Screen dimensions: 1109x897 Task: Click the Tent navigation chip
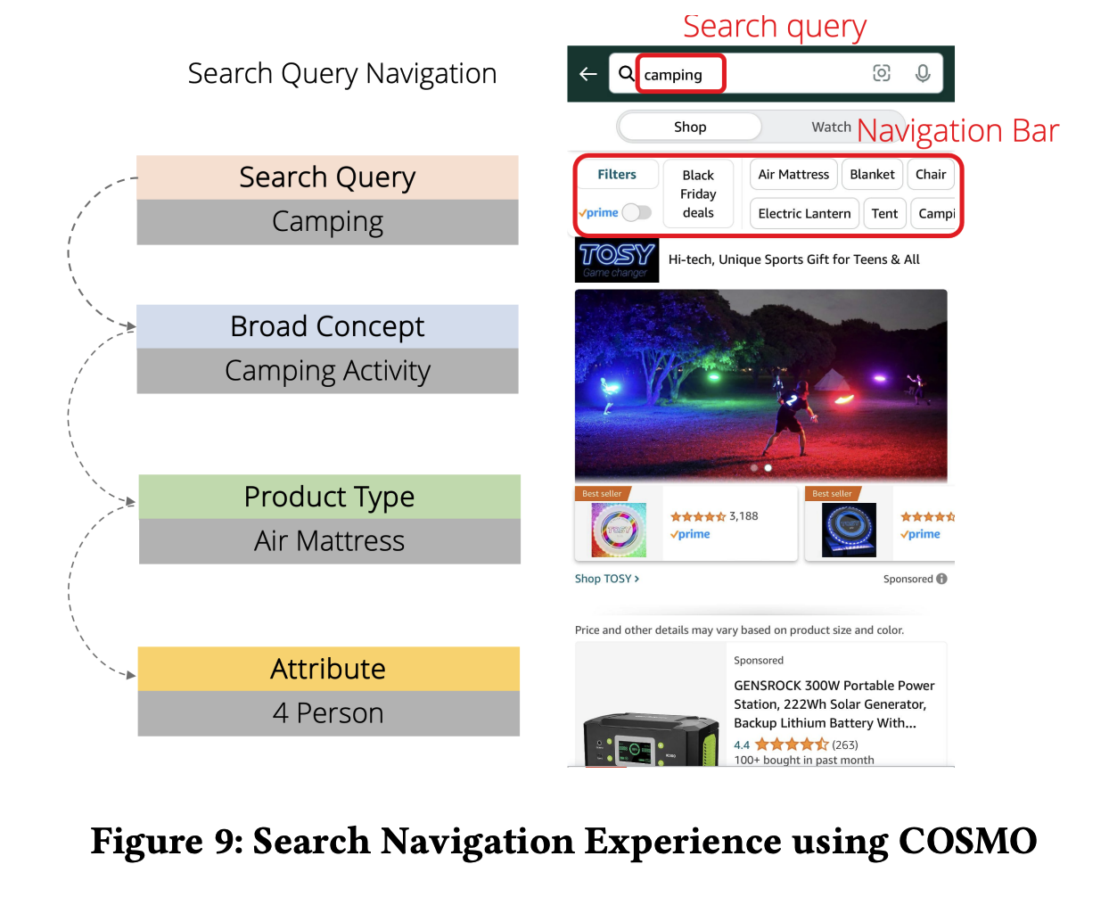(884, 214)
